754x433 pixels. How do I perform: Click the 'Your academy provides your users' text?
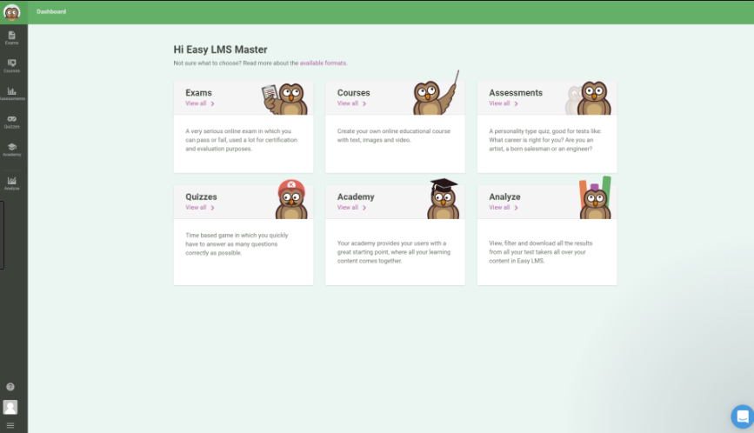click(x=394, y=252)
